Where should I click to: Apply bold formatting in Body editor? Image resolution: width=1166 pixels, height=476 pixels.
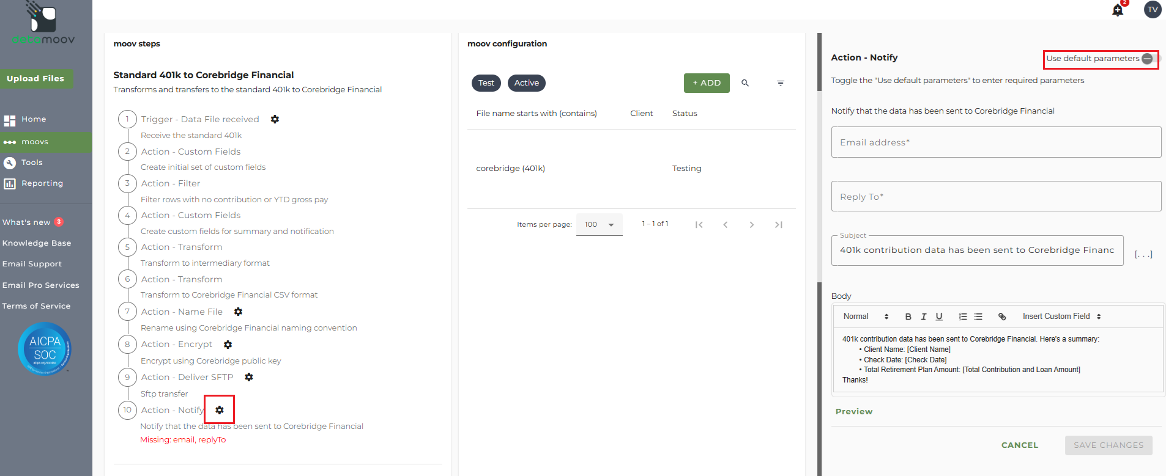click(x=908, y=317)
